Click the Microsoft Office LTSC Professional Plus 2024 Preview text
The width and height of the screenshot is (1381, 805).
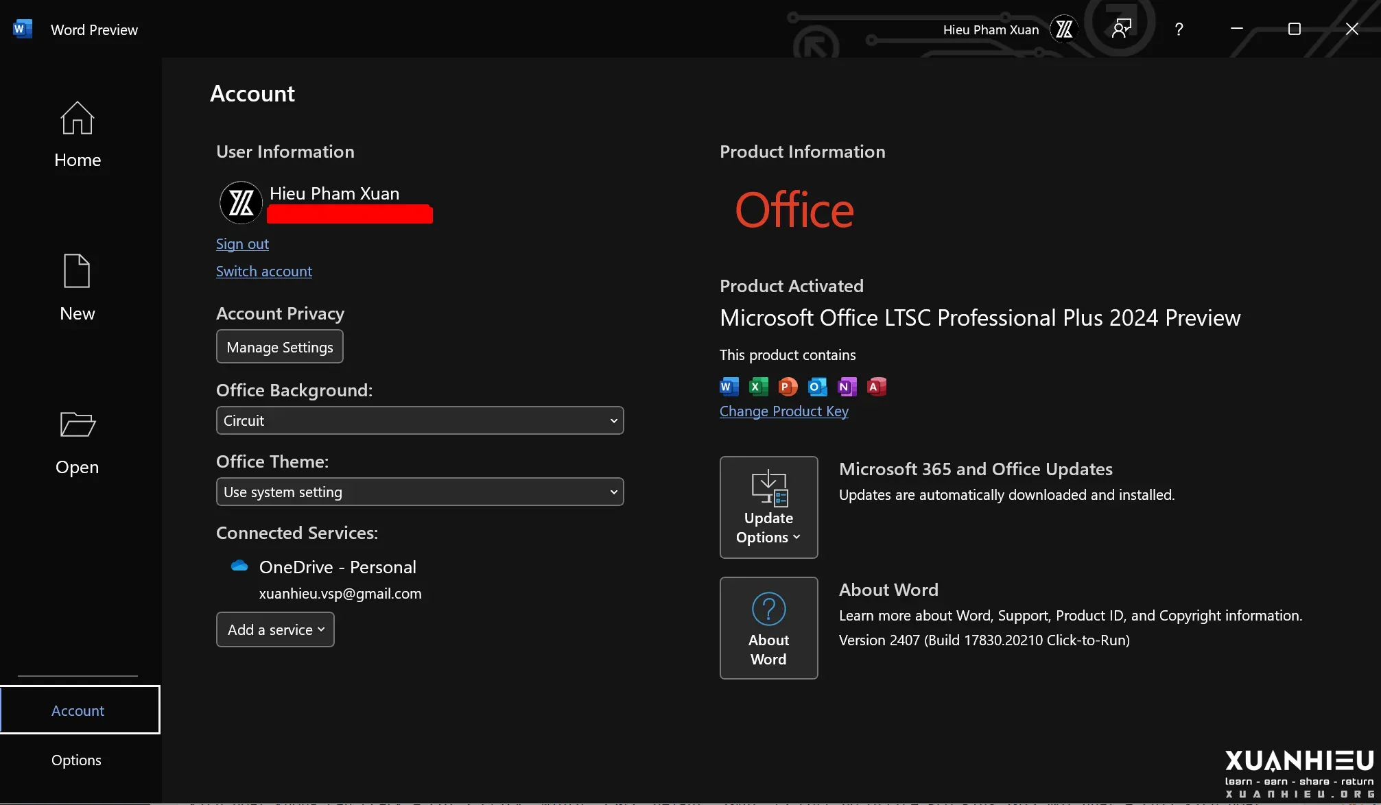(x=980, y=318)
